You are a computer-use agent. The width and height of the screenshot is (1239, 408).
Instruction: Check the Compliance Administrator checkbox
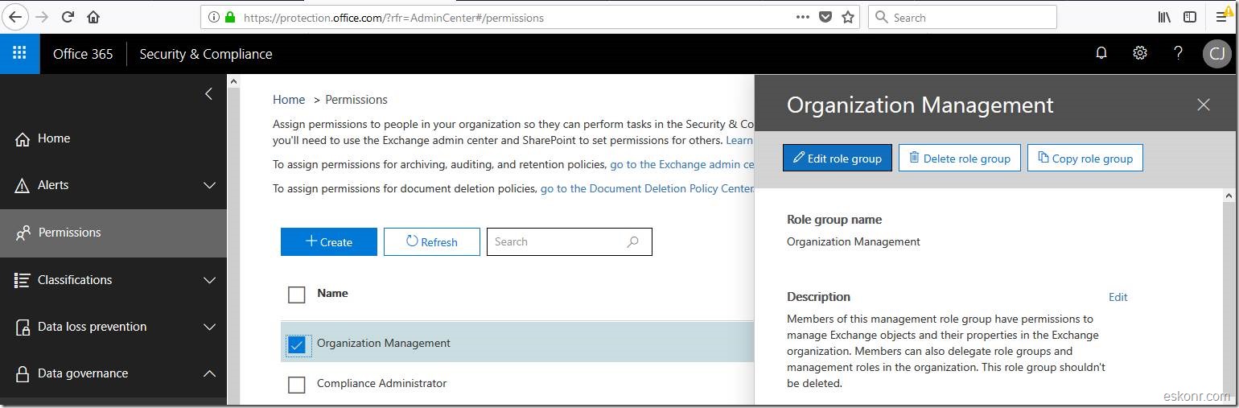point(297,385)
